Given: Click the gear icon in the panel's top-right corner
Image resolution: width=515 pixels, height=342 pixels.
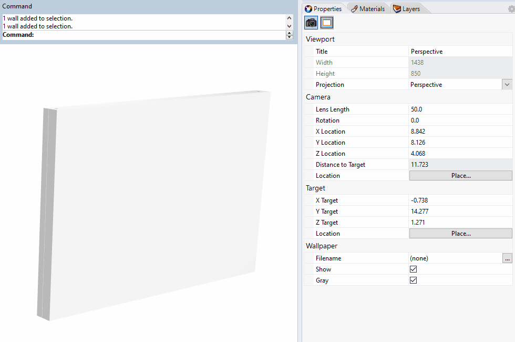Looking at the screenshot, I should click(x=510, y=9).
